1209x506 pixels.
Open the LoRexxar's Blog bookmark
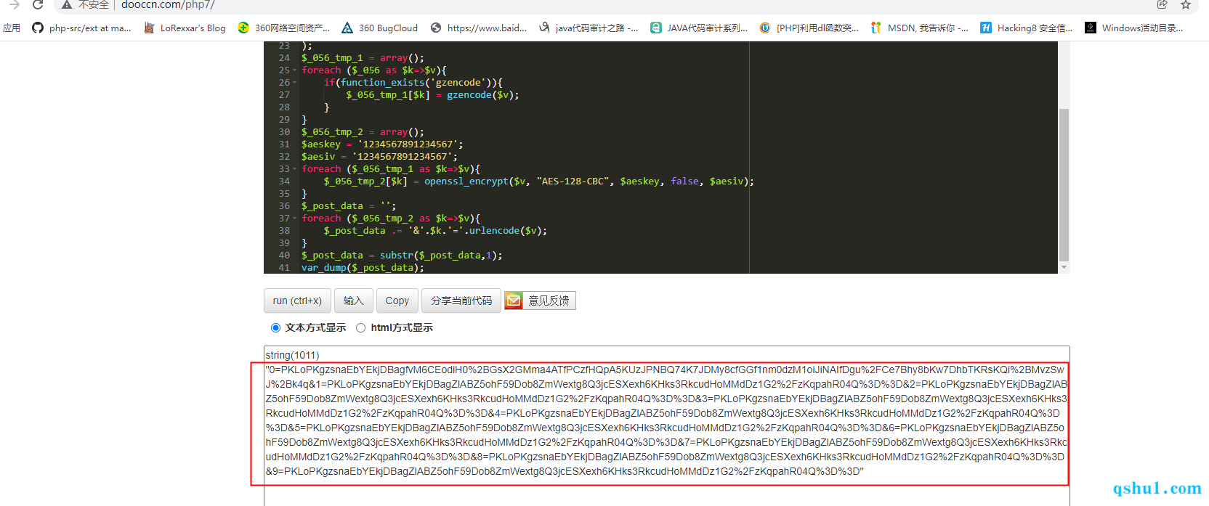[185, 28]
